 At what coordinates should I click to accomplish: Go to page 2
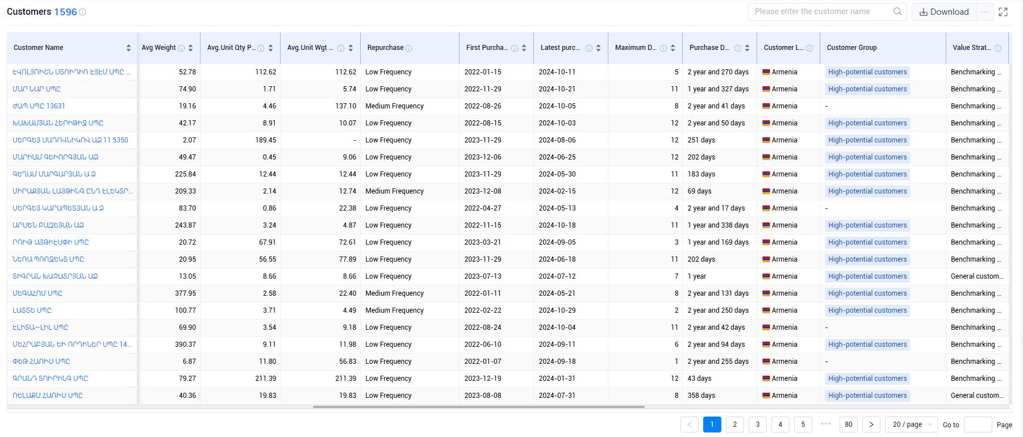click(x=735, y=425)
